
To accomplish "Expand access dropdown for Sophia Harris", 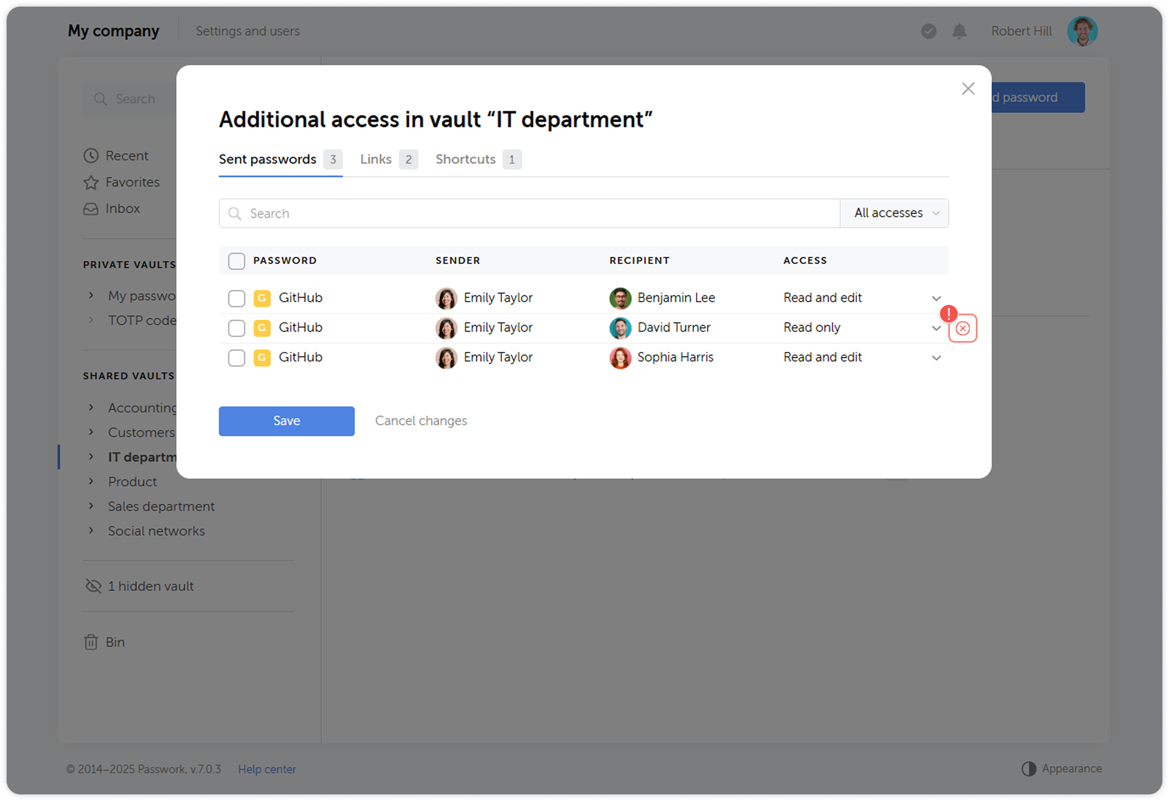I will [x=936, y=358].
